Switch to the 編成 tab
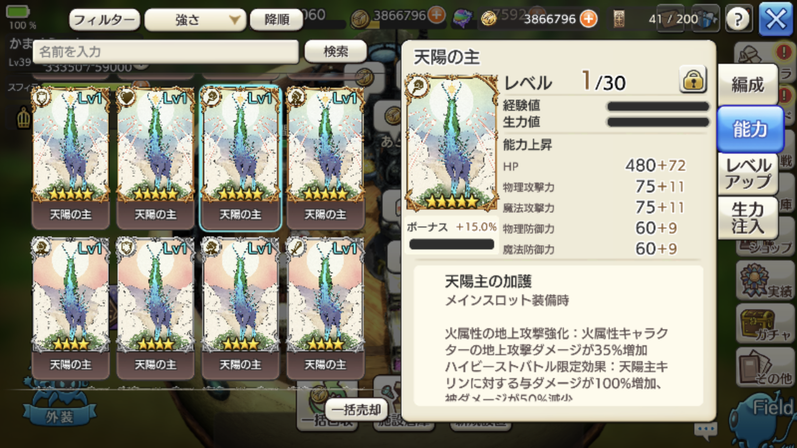Screen dimensions: 797x448 tap(748, 84)
